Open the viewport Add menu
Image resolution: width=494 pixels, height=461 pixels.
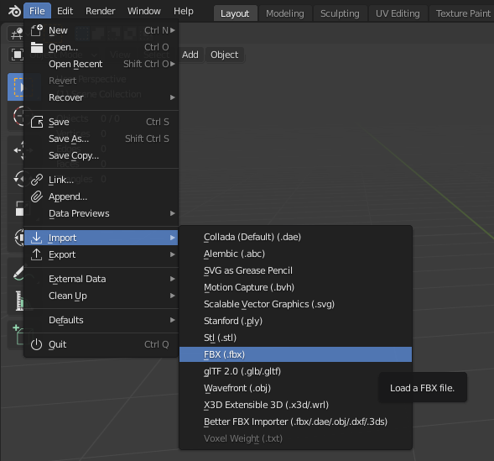(x=190, y=55)
